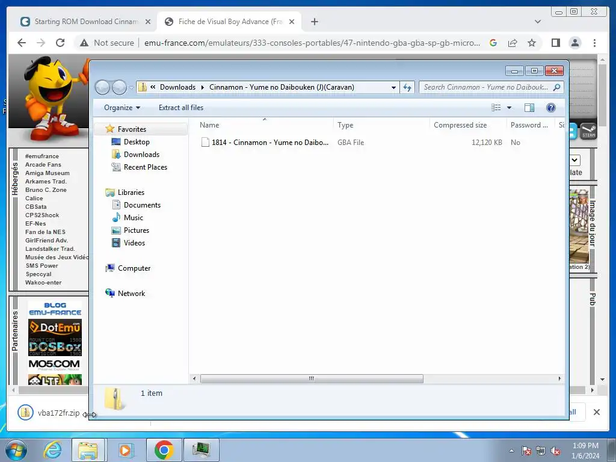
Task: Click Explorer horizontal scrollbar thumb
Action: [312, 379]
